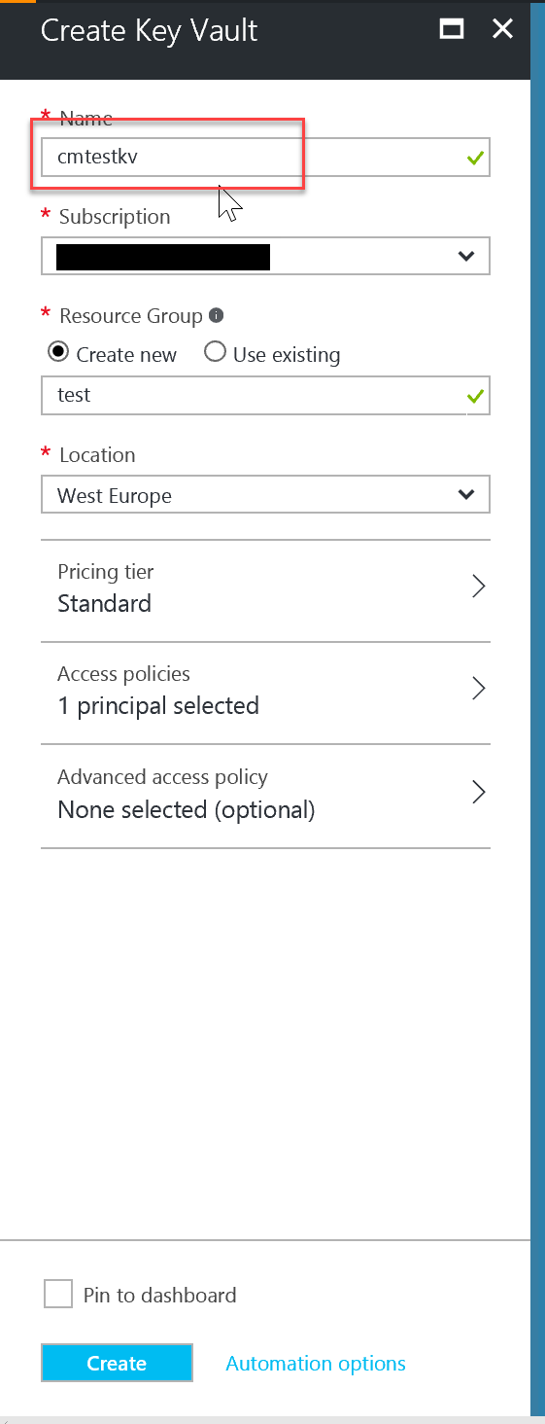Screen dimensions: 545x1424
Task: Click the green checkmark beside test
Action: 475,396
